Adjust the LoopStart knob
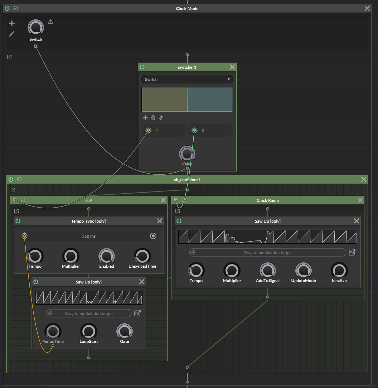 pos(89,331)
